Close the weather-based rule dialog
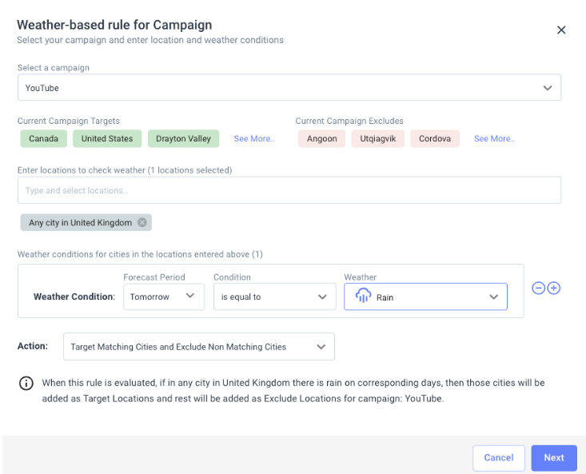Viewport: 586px width, 474px height. tap(561, 30)
